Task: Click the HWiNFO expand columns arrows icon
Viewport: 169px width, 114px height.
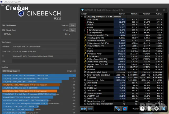Action: pos(83,109)
